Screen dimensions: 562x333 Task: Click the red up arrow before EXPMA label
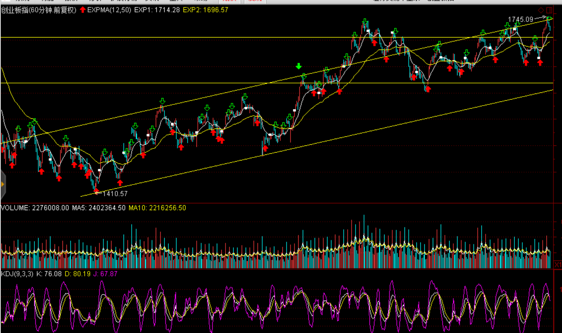tap(83, 10)
